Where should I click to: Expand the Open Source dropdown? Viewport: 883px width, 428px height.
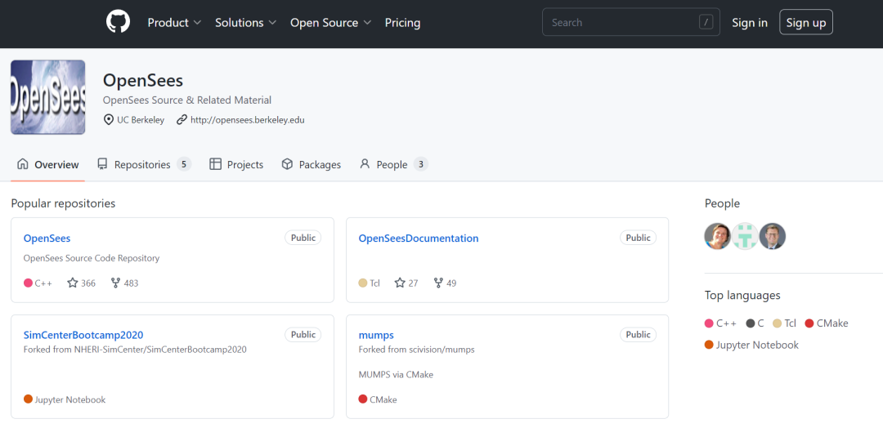[330, 23]
